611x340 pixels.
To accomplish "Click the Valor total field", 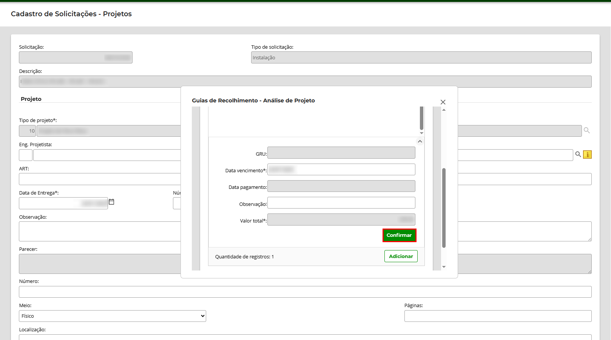I will pyautogui.click(x=341, y=219).
